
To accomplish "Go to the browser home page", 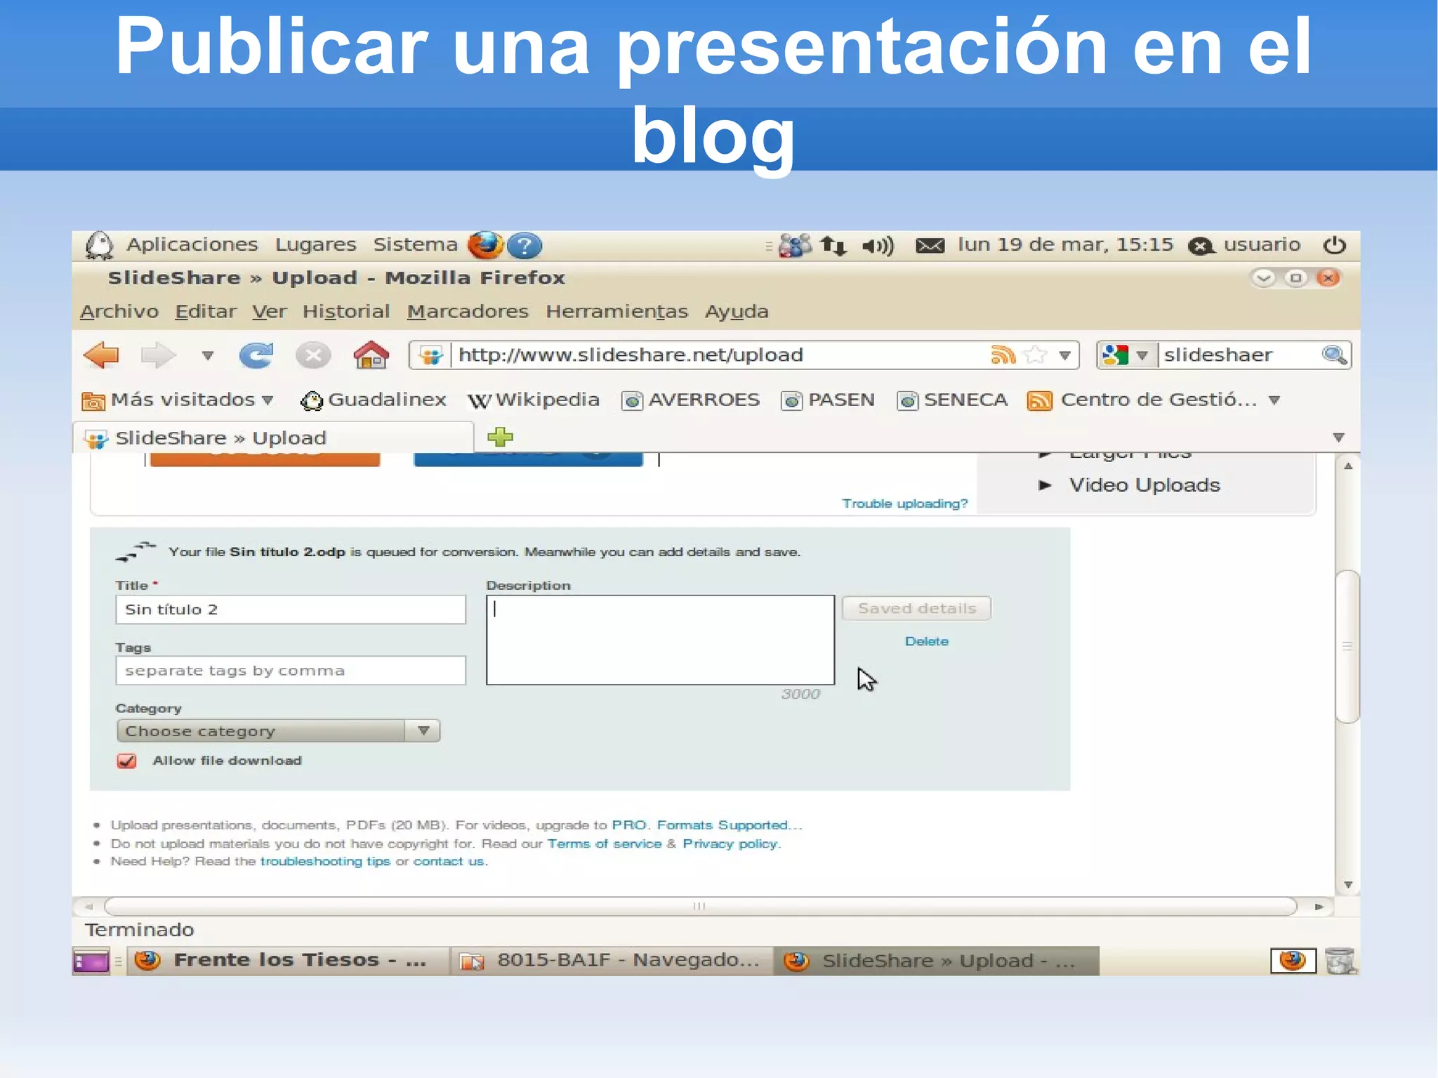I will click(x=371, y=355).
